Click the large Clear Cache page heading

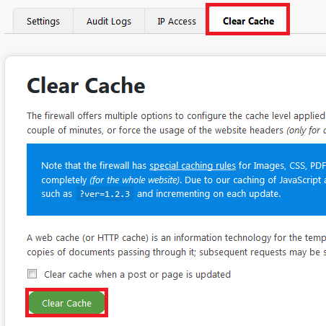[86, 85]
